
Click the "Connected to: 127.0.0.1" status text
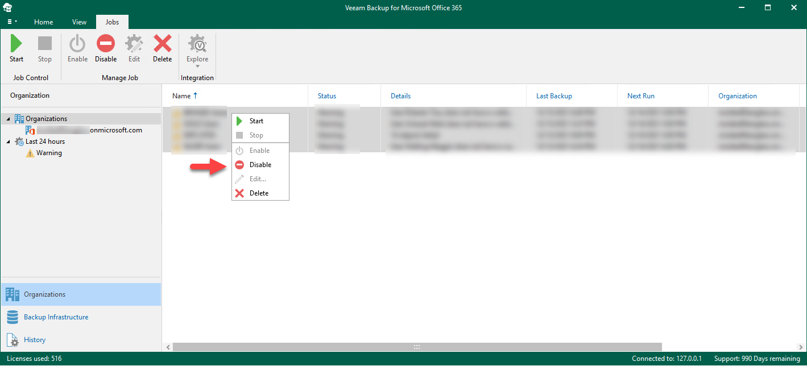coord(667,359)
